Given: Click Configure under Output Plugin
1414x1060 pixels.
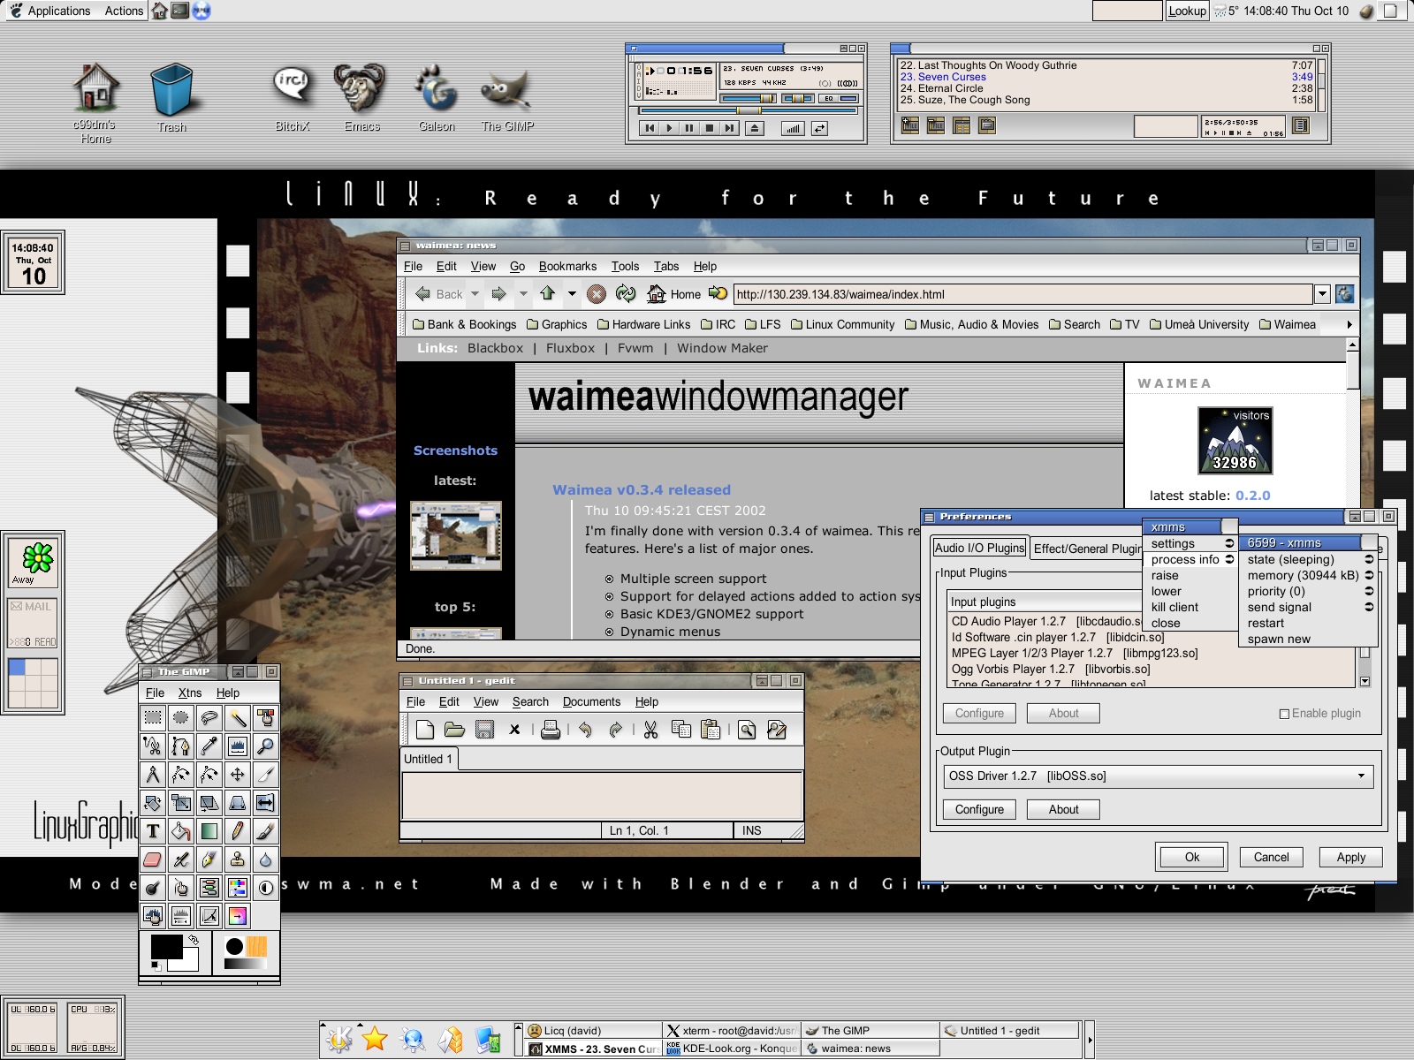Looking at the screenshot, I should (x=979, y=809).
